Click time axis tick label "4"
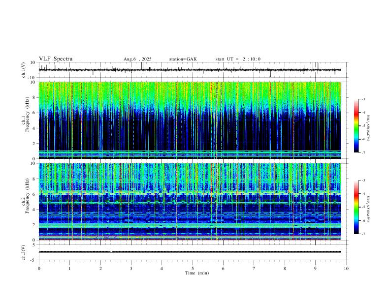This screenshot has width=390, height=301. (162, 269)
